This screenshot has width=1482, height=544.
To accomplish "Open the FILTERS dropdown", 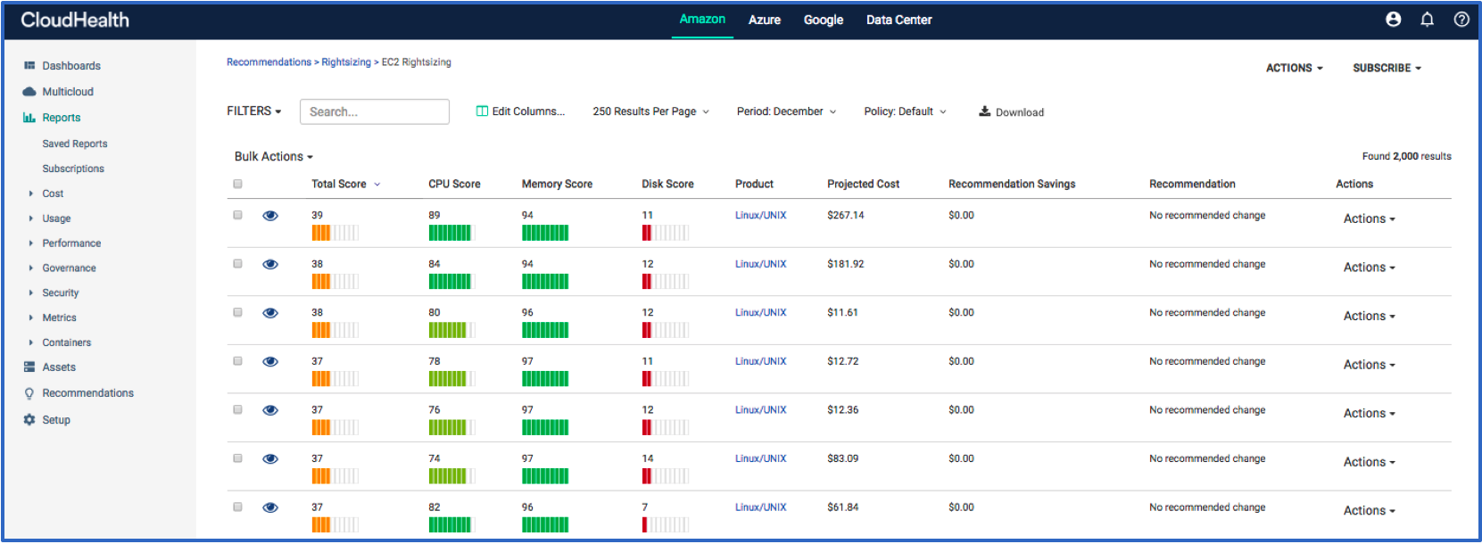I will (253, 111).
